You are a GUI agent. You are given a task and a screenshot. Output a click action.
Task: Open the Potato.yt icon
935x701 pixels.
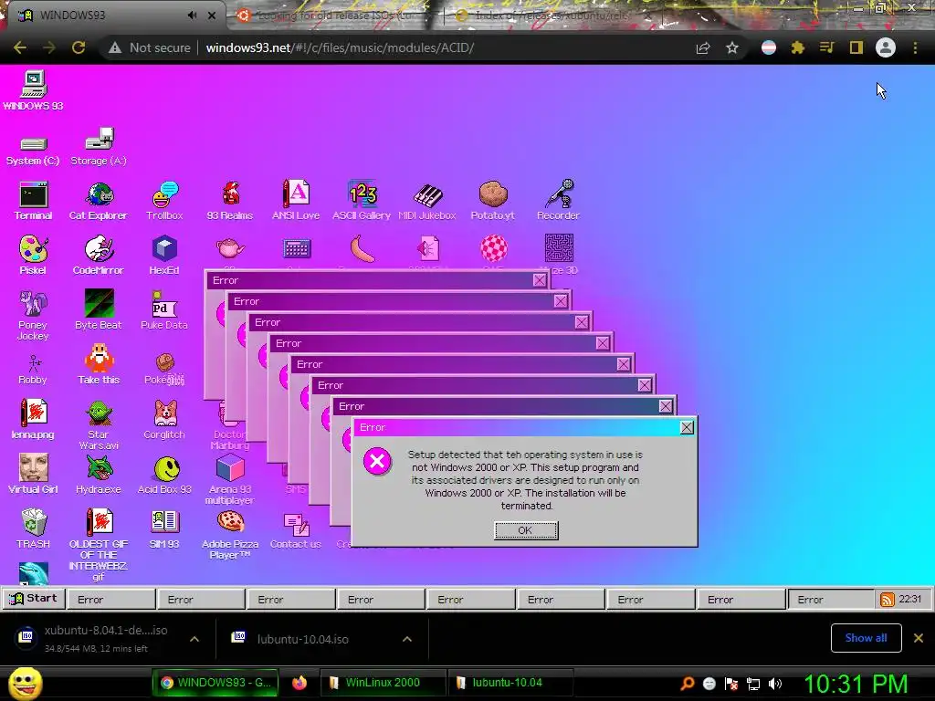point(492,201)
